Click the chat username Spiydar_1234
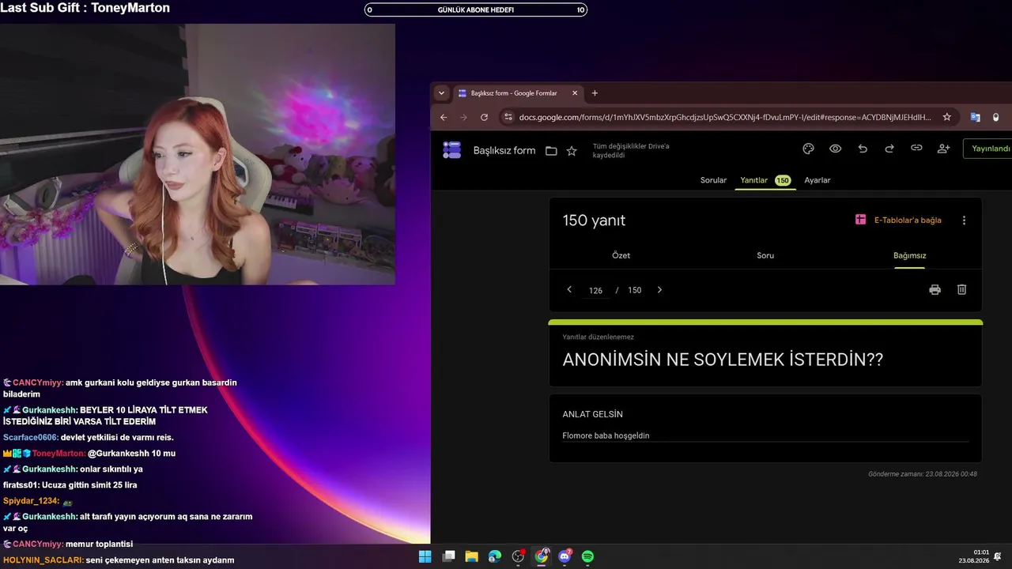1012x569 pixels. pyautogui.click(x=30, y=501)
